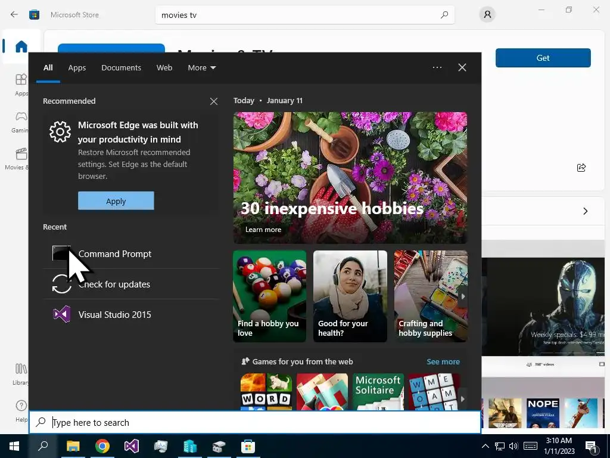Open See more games link

pyautogui.click(x=443, y=361)
